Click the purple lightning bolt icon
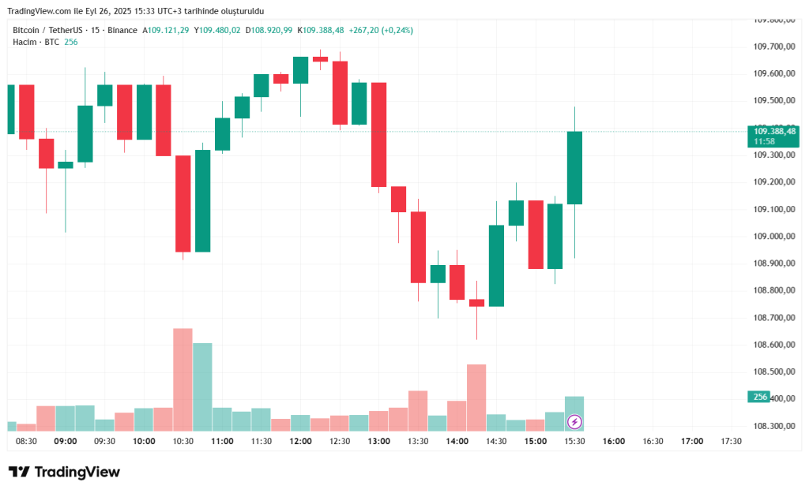 tap(575, 422)
